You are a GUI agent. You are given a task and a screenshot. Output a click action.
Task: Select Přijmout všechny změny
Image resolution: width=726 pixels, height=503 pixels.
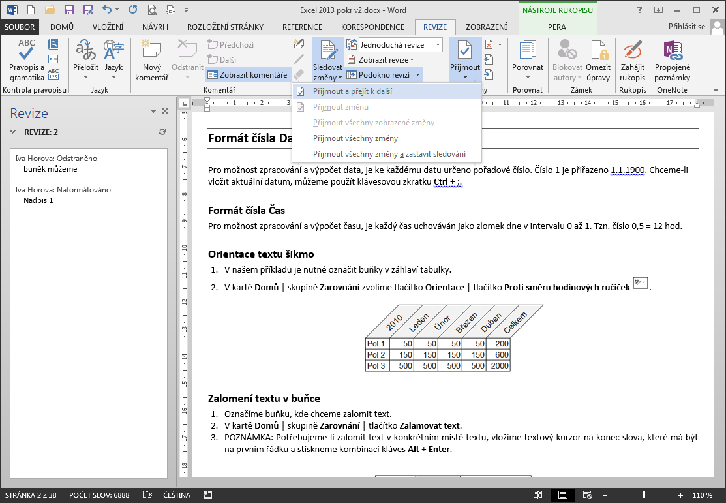387,138
